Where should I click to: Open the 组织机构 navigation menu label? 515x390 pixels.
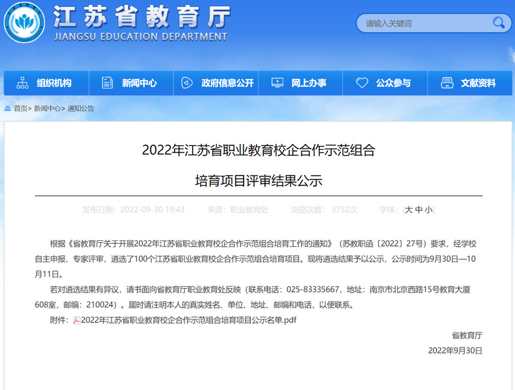[x=54, y=83]
